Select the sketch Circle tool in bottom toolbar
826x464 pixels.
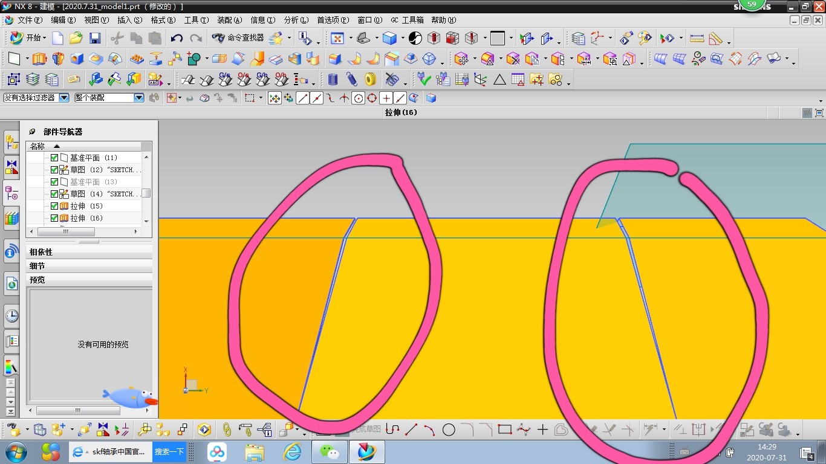(449, 430)
